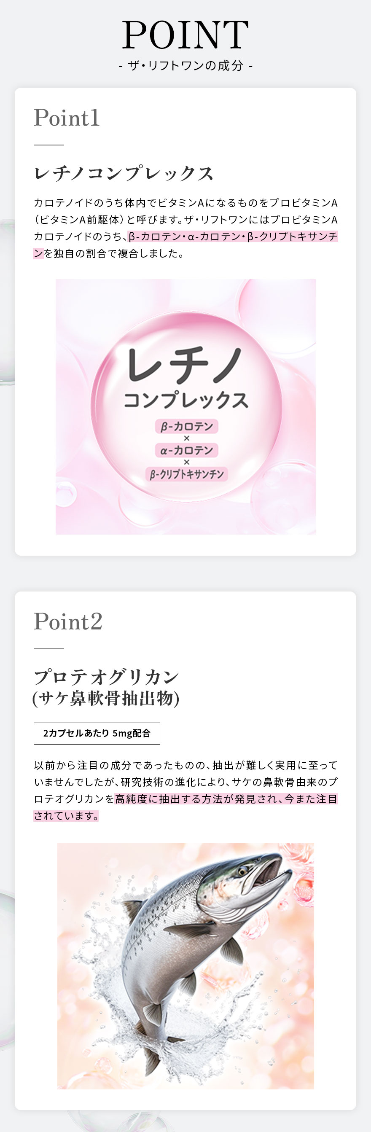Click コンプレックス text inside the pink bubble
The height and width of the screenshot is (1132, 371).
tap(185, 400)
